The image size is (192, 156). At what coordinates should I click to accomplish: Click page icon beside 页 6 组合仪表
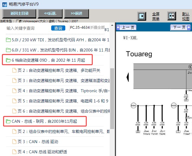click(x=14, y=111)
